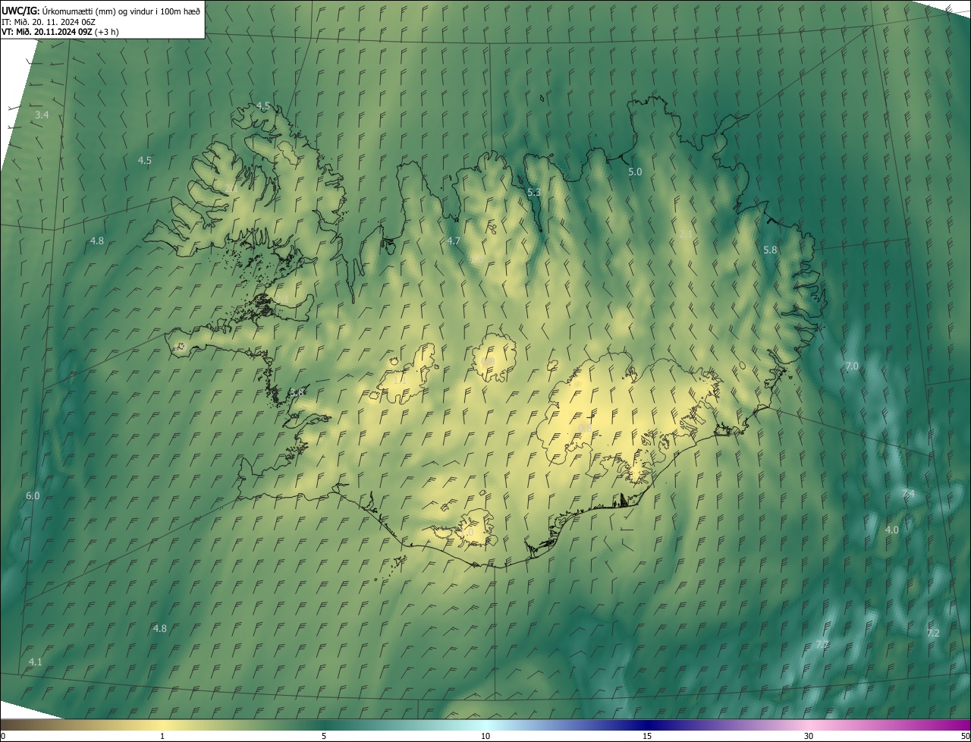
Task: Click the color scale tick labeled 1
Action: (x=162, y=736)
